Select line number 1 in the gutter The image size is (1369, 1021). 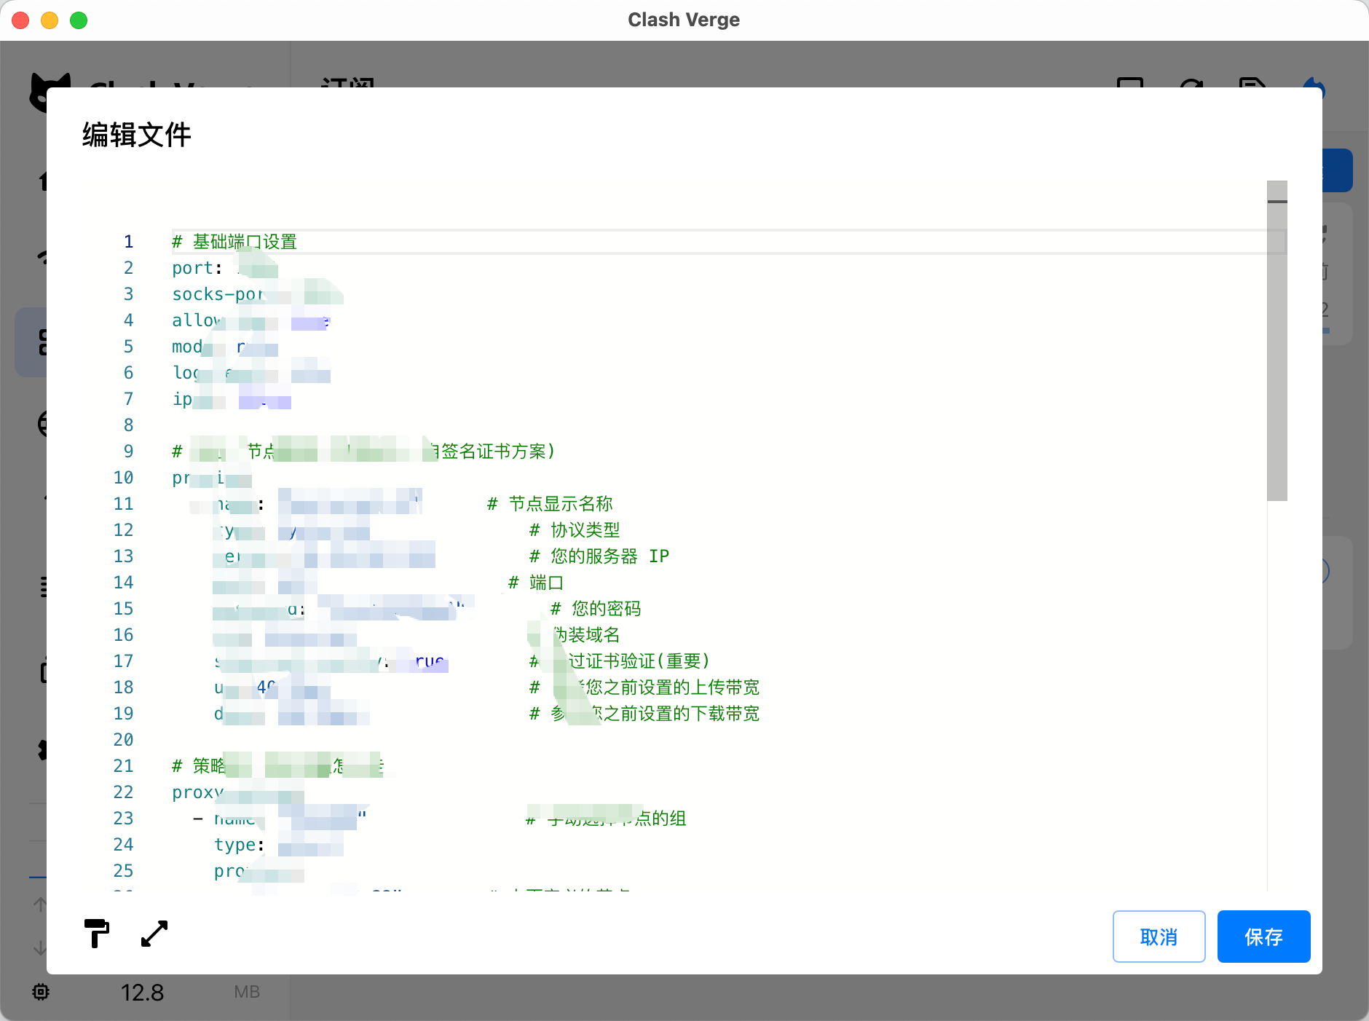tap(128, 242)
